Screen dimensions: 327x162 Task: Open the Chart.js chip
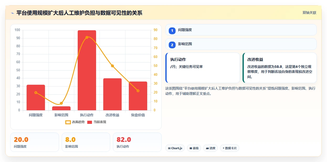coord(175,148)
